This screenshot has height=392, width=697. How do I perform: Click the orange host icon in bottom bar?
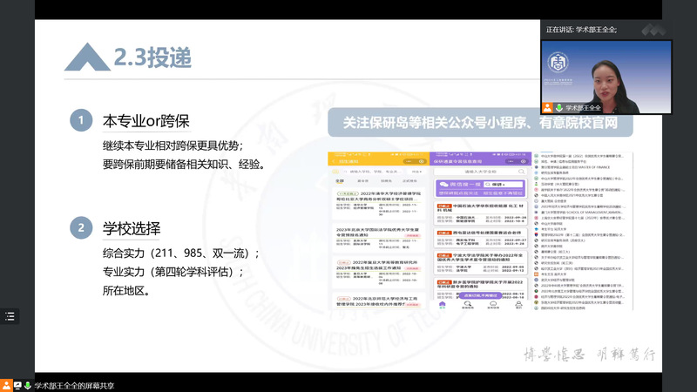pyautogui.click(x=6, y=384)
